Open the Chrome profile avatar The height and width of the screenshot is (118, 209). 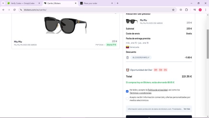[200, 10]
